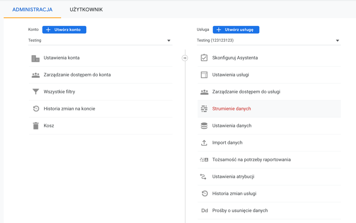Click the building icon beside Ustawienia konta
This screenshot has width=356, height=223.
35,59
